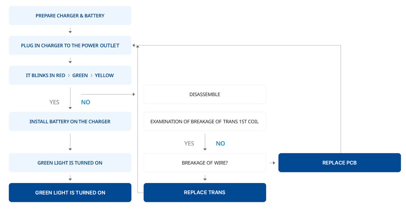Open the Disassemble step box
406x211 pixels.
205,94
